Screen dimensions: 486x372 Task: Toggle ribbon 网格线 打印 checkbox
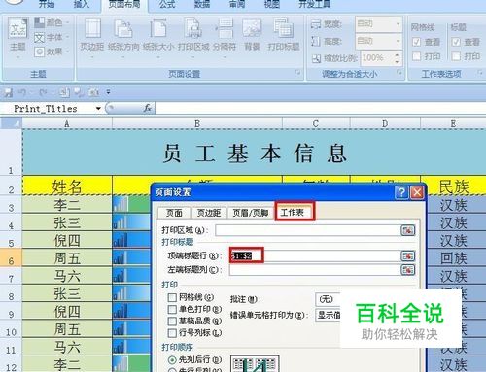[x=416, y=56]
